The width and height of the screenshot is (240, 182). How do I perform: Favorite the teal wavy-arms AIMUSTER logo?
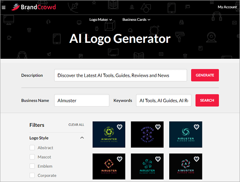pyautogui.click(x=158, y=159)
